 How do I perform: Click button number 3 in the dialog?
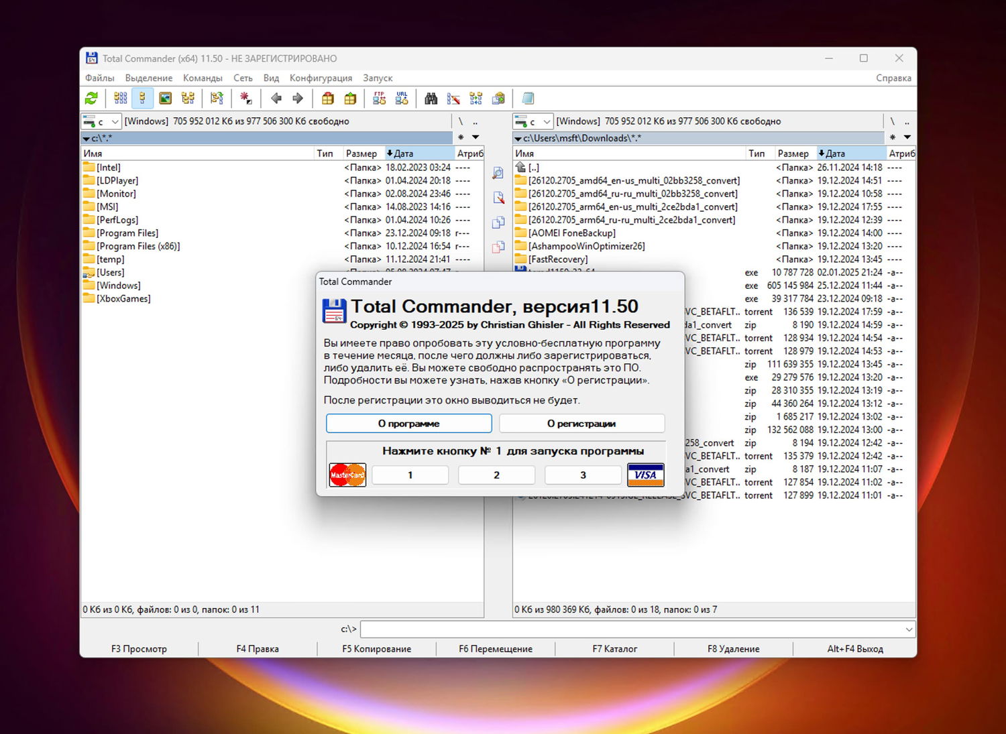pos(583,475)
